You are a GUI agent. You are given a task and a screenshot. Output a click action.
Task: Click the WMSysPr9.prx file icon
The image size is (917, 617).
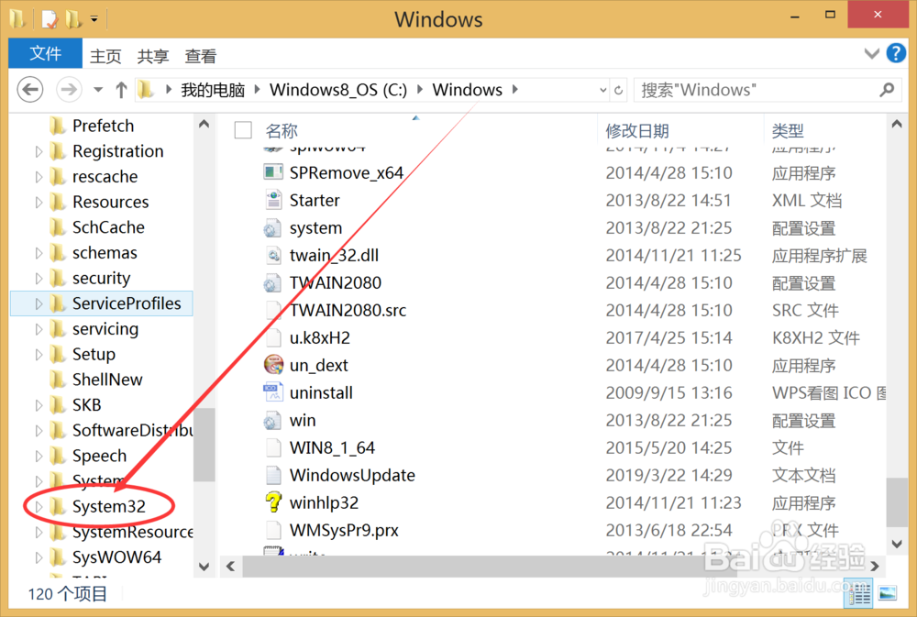pyautogui.click(x=273, y=531)
